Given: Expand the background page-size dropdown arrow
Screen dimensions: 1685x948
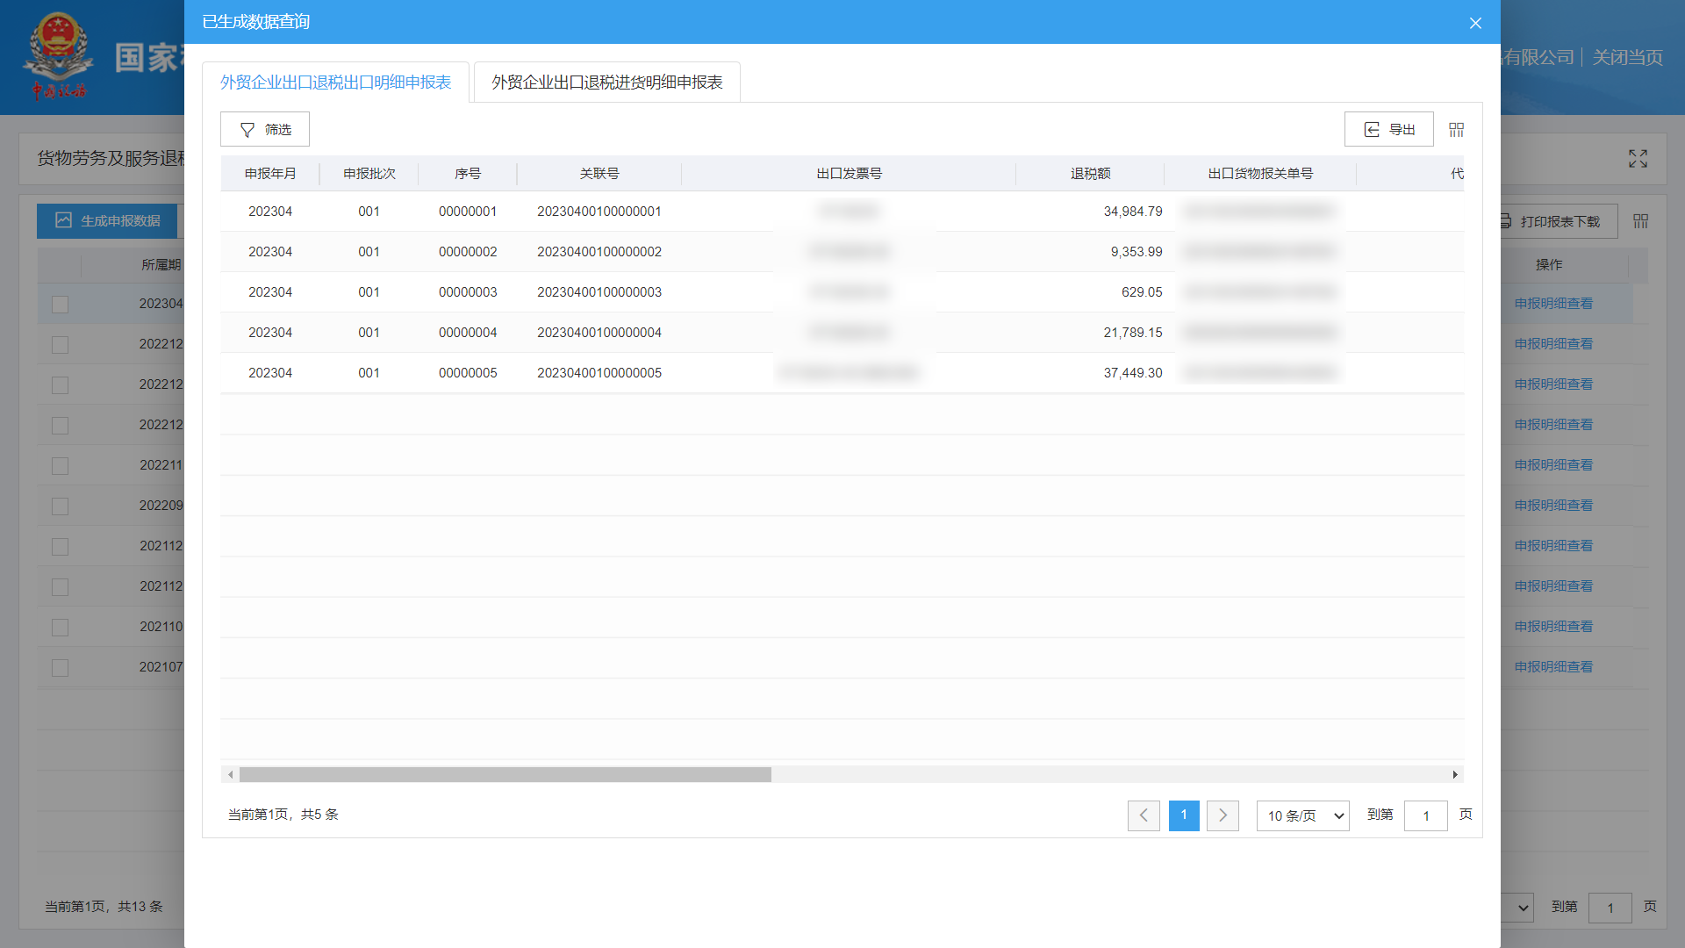Looking at the screenshot, I should [1523, 908].
